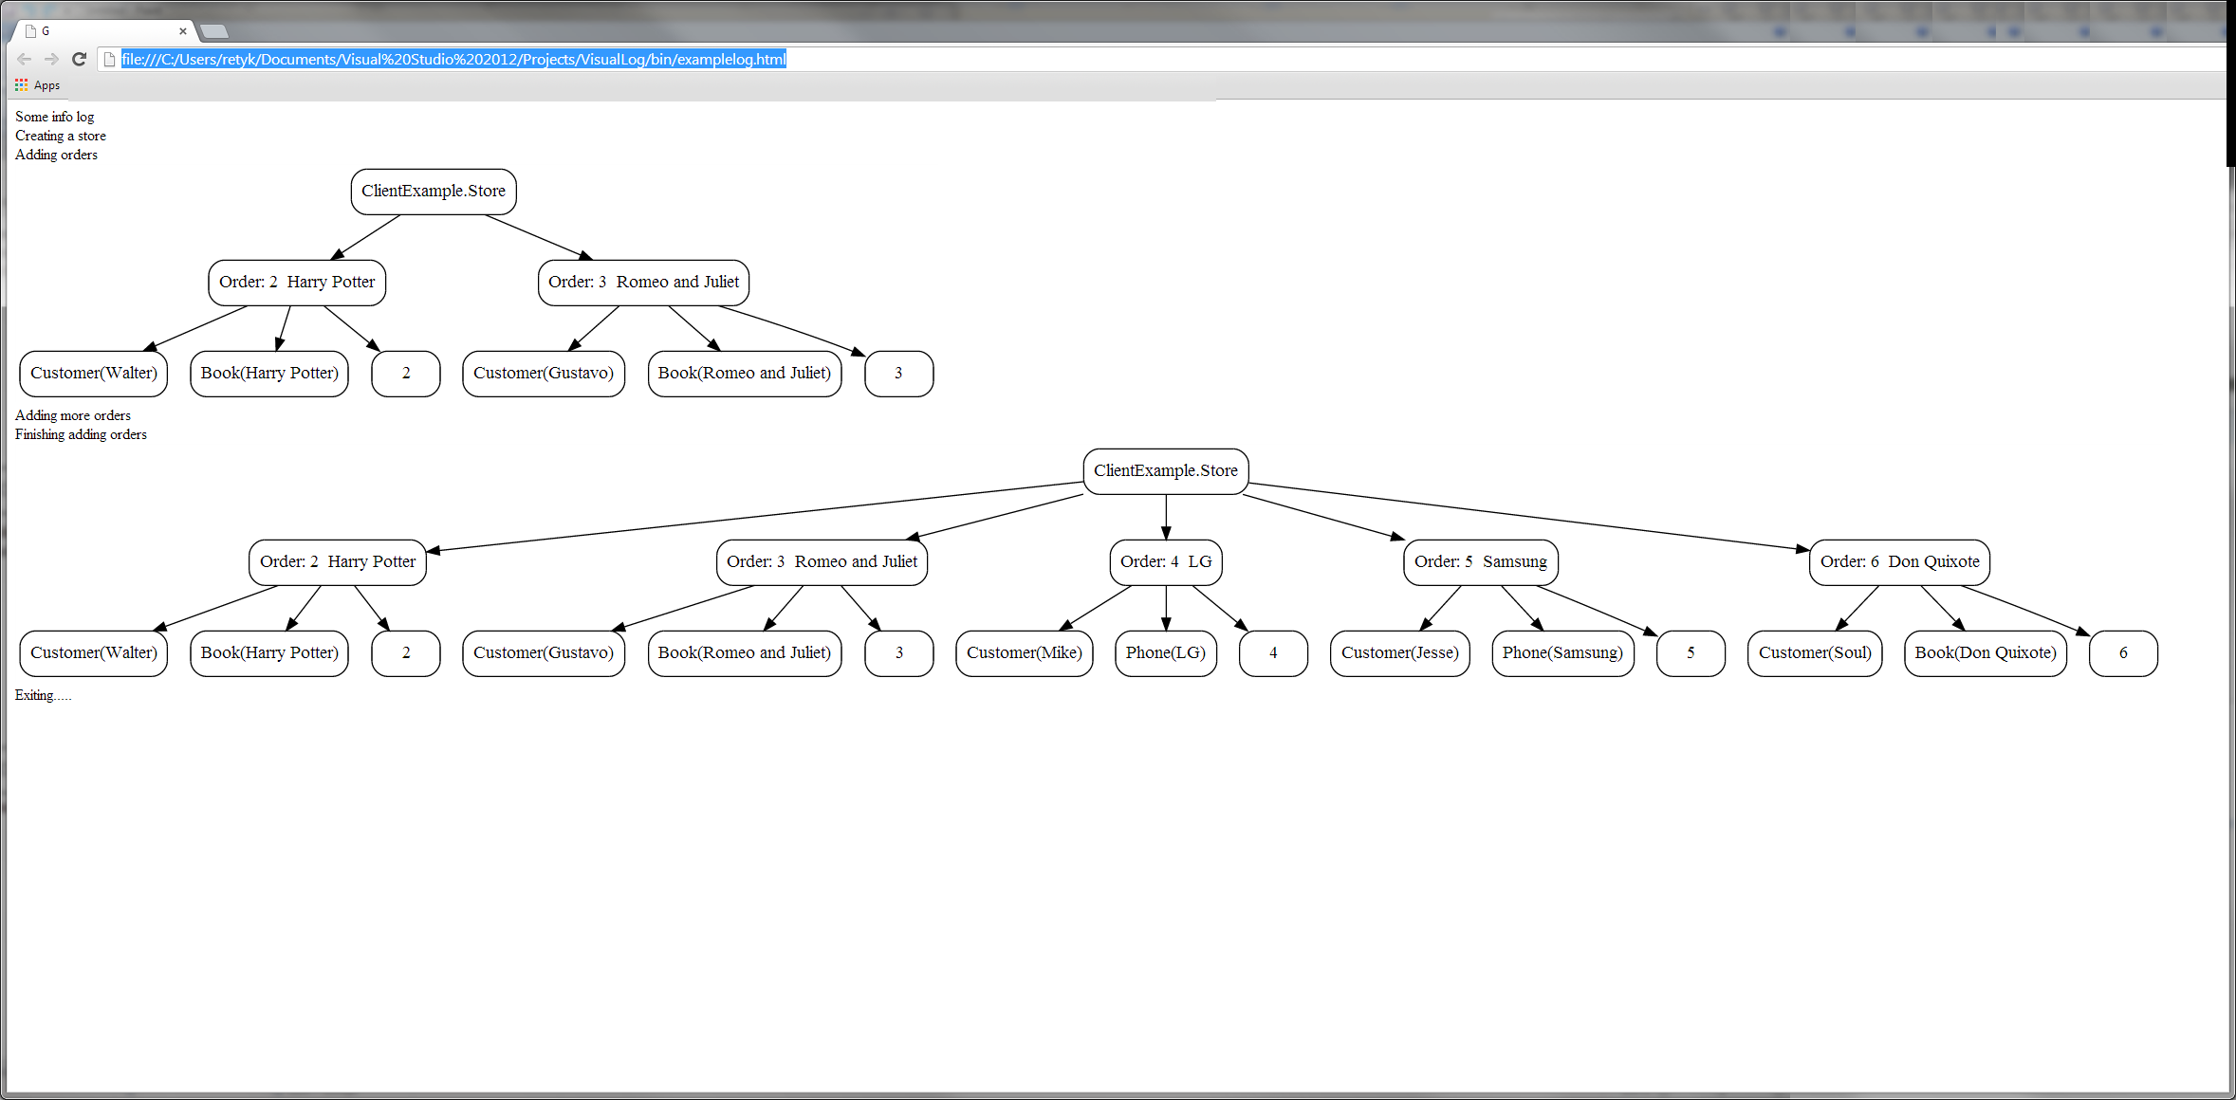Screen dimensions: 2236x1100
Task: Click the top ClientExample.Store node
Action: click(x=434, y=192)
